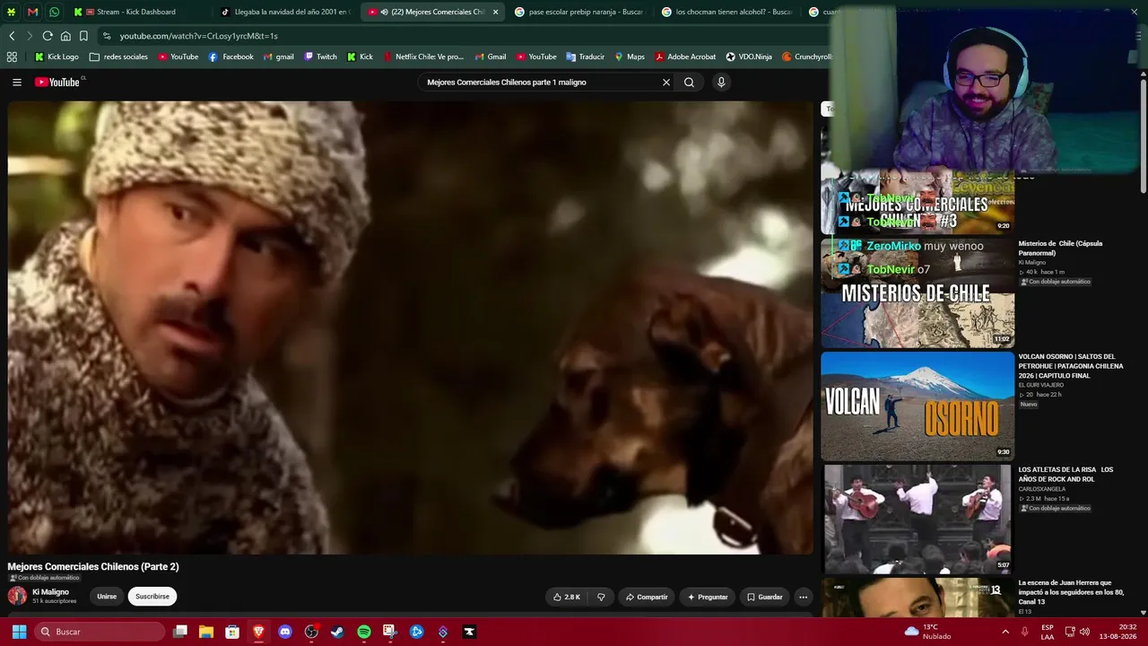This screenshot has width=1148, height=646.
Task: Open the Ki Maligno channel name link
Action: pos(50,592)
